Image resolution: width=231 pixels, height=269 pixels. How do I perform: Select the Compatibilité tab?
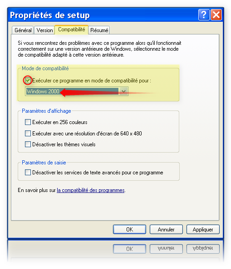click(x=72, y=29)
